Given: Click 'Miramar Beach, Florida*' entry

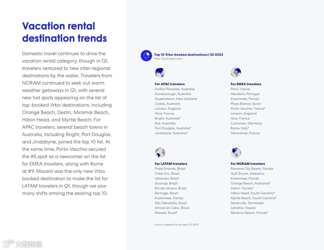Looking at the screenshot, I should tap(249, 213).
